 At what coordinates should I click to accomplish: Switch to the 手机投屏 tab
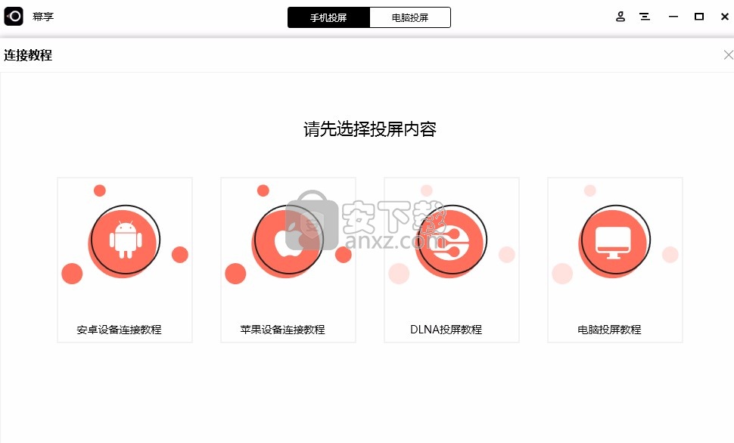(328, 18)
